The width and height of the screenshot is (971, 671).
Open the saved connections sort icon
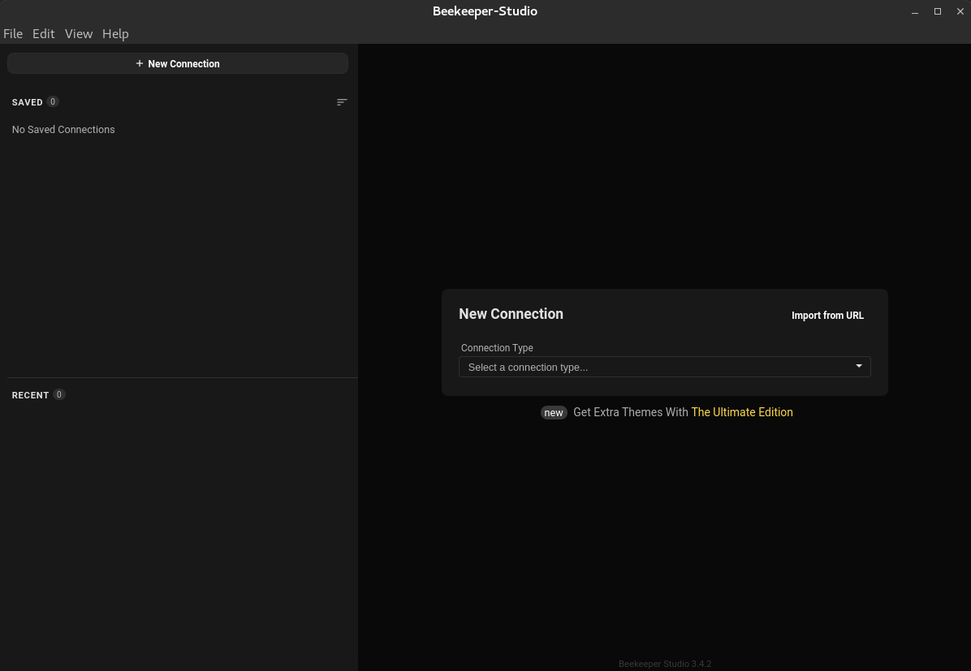pos(342,102)
